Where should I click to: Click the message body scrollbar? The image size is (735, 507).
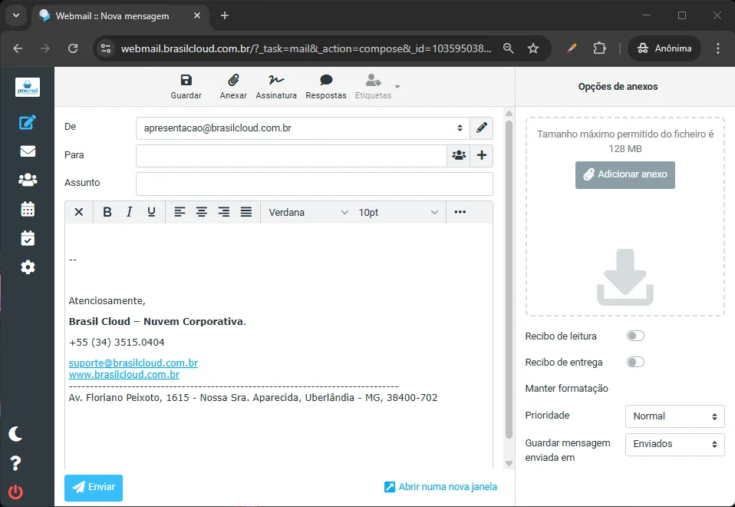click(509, 280)
